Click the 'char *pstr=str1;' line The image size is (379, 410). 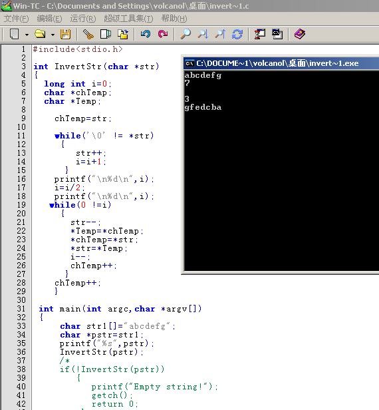[102, 335]
